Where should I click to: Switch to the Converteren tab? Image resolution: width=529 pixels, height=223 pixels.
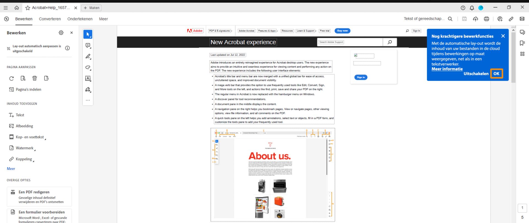(50, 19)
